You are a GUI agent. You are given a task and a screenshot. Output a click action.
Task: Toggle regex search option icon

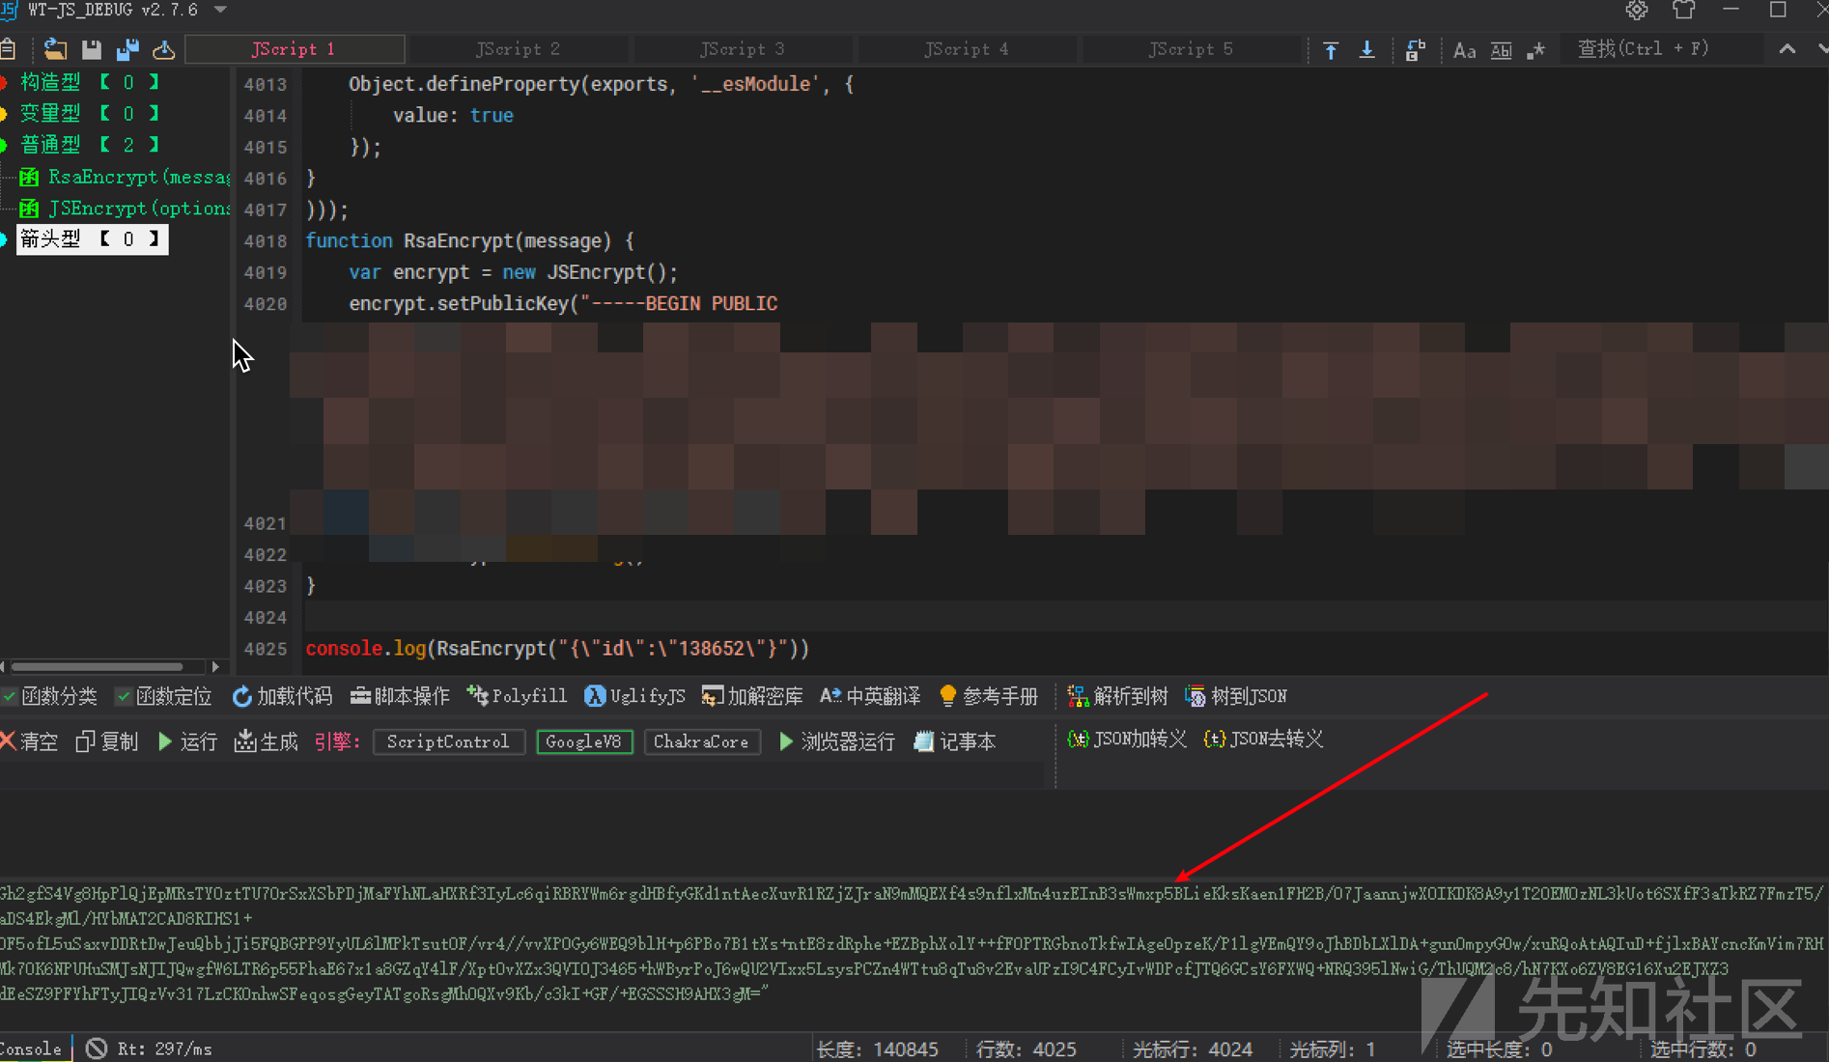tap(1536, 50)
